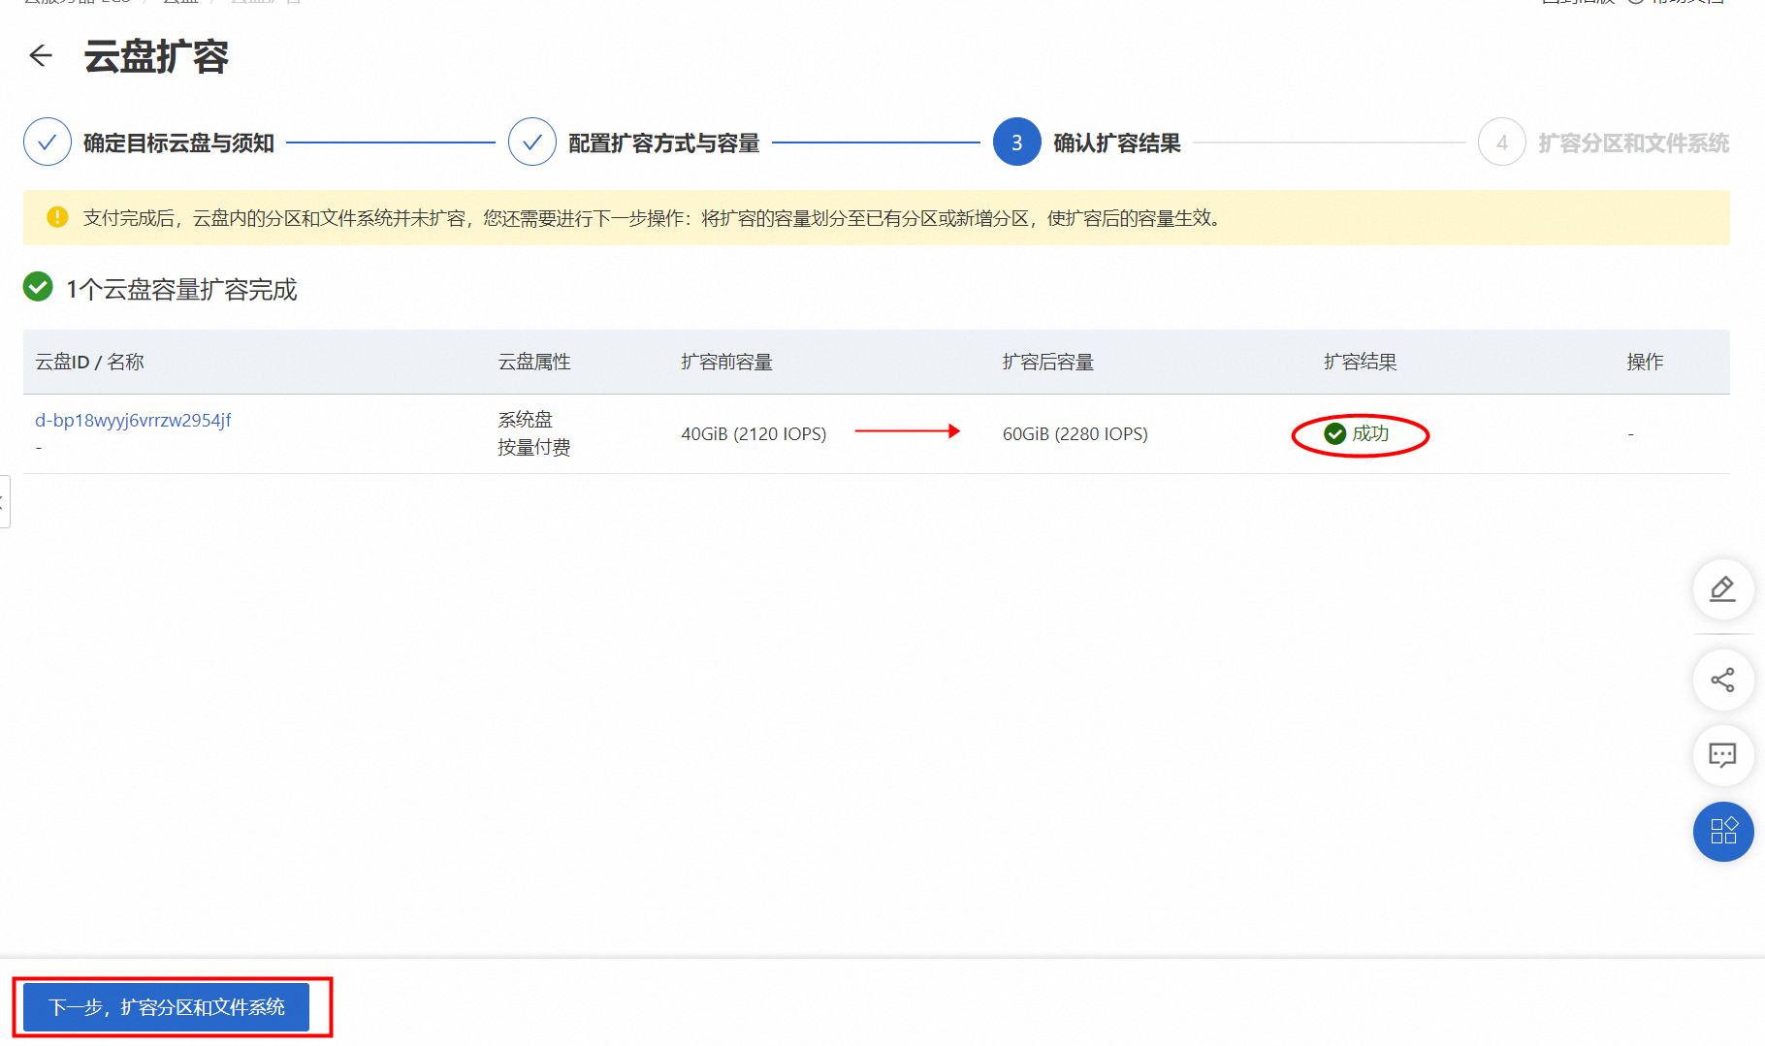The image size is (1765, 1046).
Task: Open the chat feedback bubble icon
Action: 1722,755
